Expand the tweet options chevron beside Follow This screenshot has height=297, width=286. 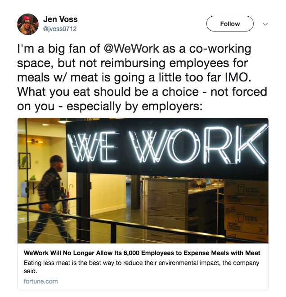[265, 24]
